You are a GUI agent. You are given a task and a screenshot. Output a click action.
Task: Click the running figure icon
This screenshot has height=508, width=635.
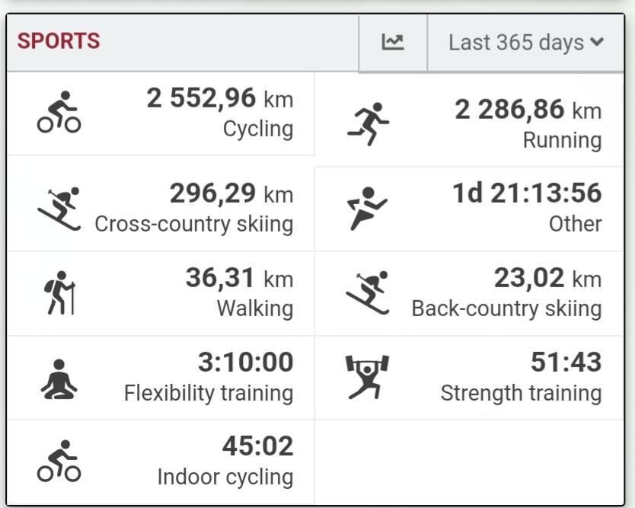[x=367, y=124]
